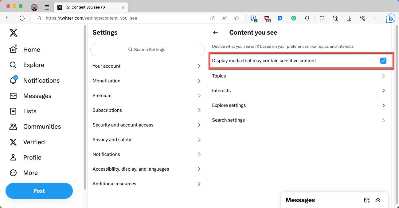Open your X Messages inbox
This screenshot has width=399, height=208.
point(37,96)
